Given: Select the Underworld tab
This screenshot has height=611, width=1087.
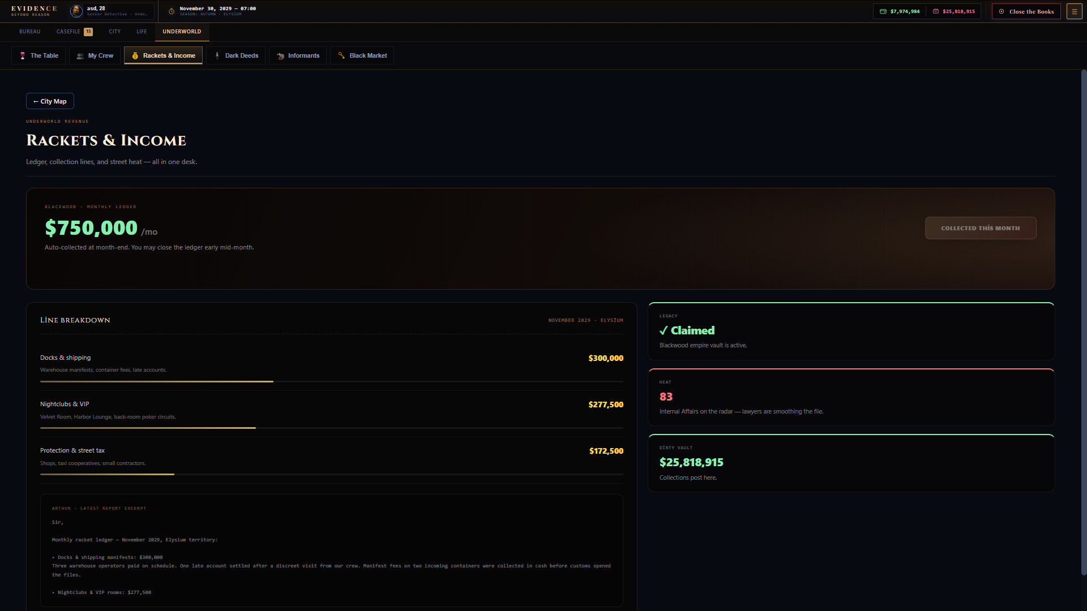Looking at the screenshot, I should pos(182,32).
